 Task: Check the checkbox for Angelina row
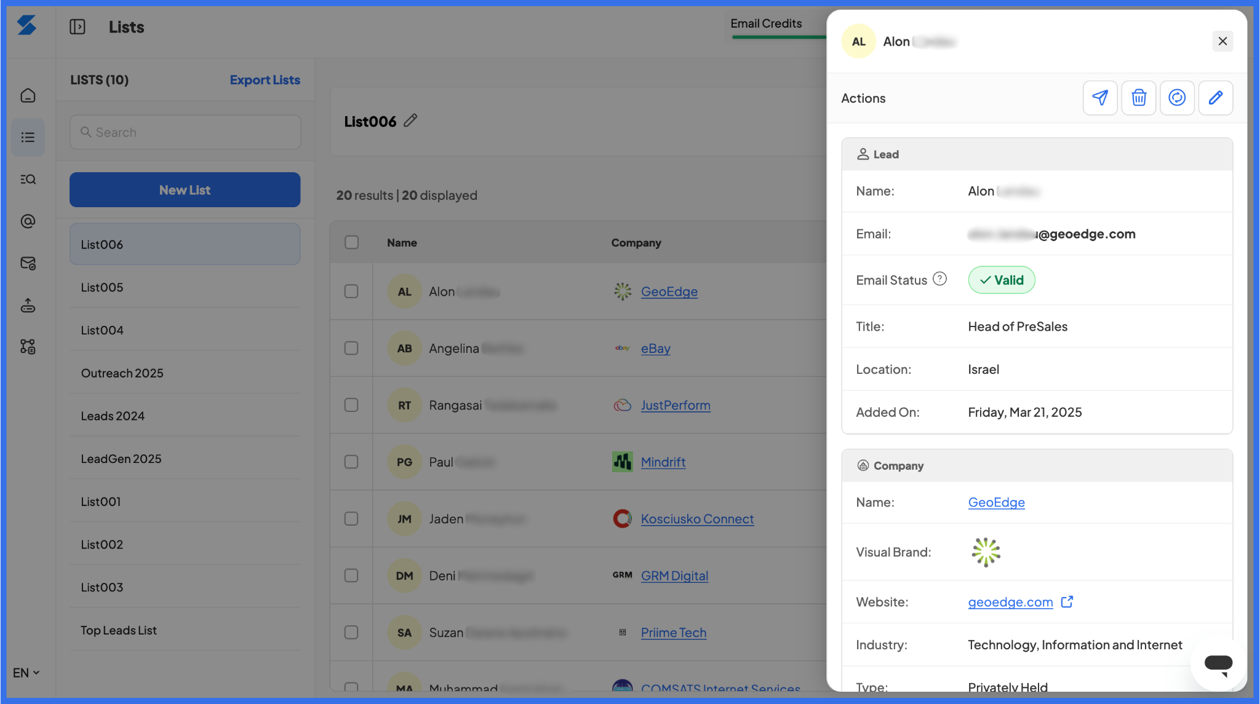tap(351, 348)
